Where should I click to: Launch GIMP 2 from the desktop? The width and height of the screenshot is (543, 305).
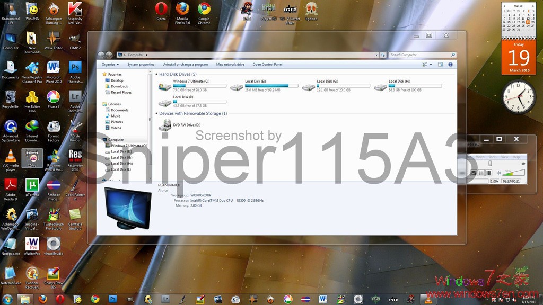(74, 40)
